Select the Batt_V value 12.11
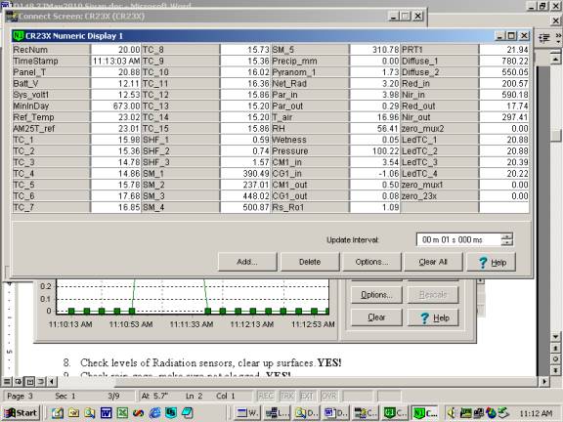Screen dimensions: 563x422 (x=116, y=84)
